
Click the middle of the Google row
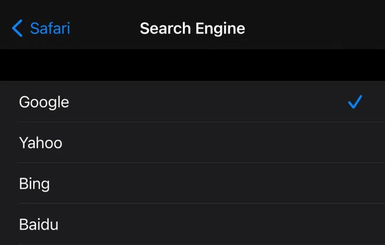click(192, 101)
